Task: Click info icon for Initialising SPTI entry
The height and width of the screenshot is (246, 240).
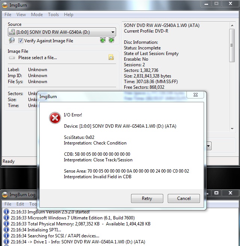Action: (x=6, y=230)
